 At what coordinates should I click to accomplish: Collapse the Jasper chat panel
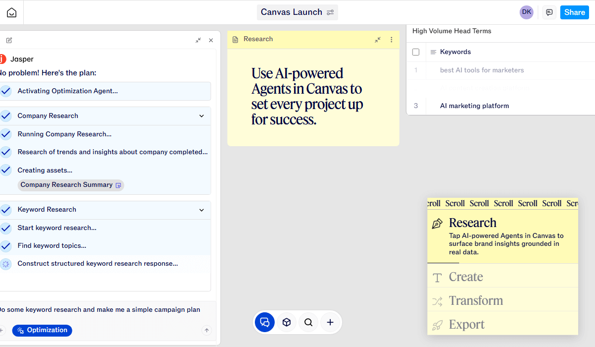click(198, 40)
